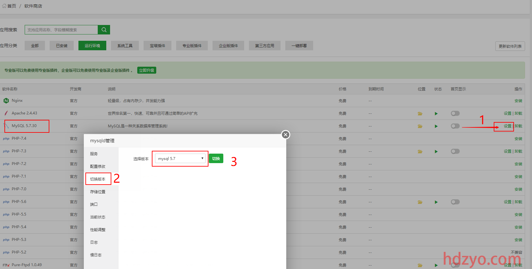Click 设置 for PHP-7.3
The image size is (532, 269).
pyautogui.click(x=507, y=151)
